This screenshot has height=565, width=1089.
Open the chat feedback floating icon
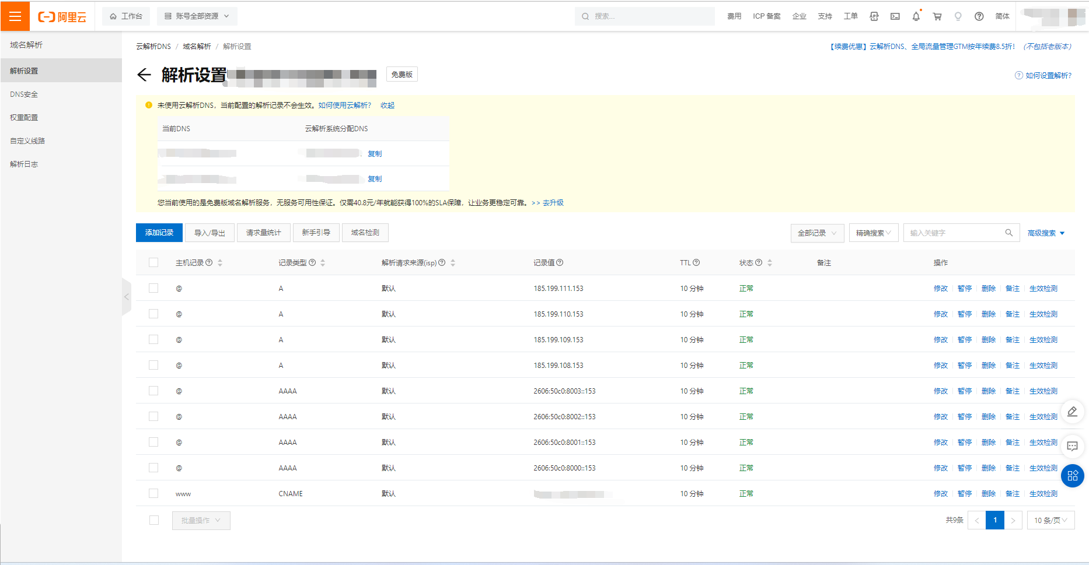(x=1072, y=447)
